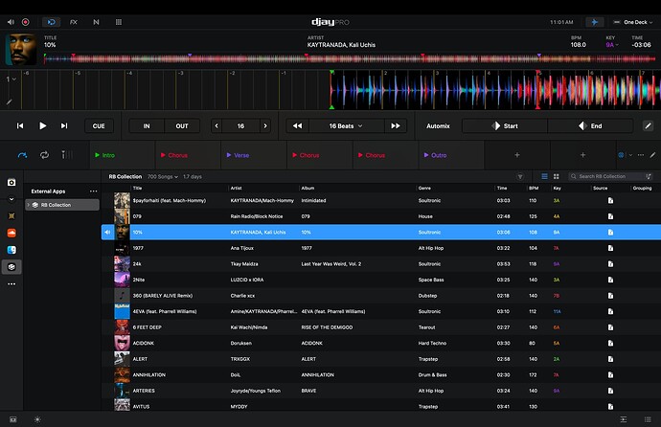Open the cue options ellipsis menu
This screenshot has height=427, width=661.
click(641, 155)
